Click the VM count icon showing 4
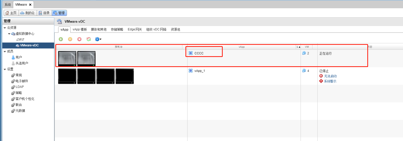The image size is (403, 141). click(304, 71)
